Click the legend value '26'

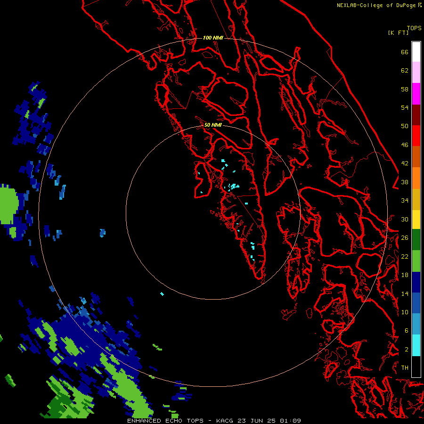click(405, 238)
